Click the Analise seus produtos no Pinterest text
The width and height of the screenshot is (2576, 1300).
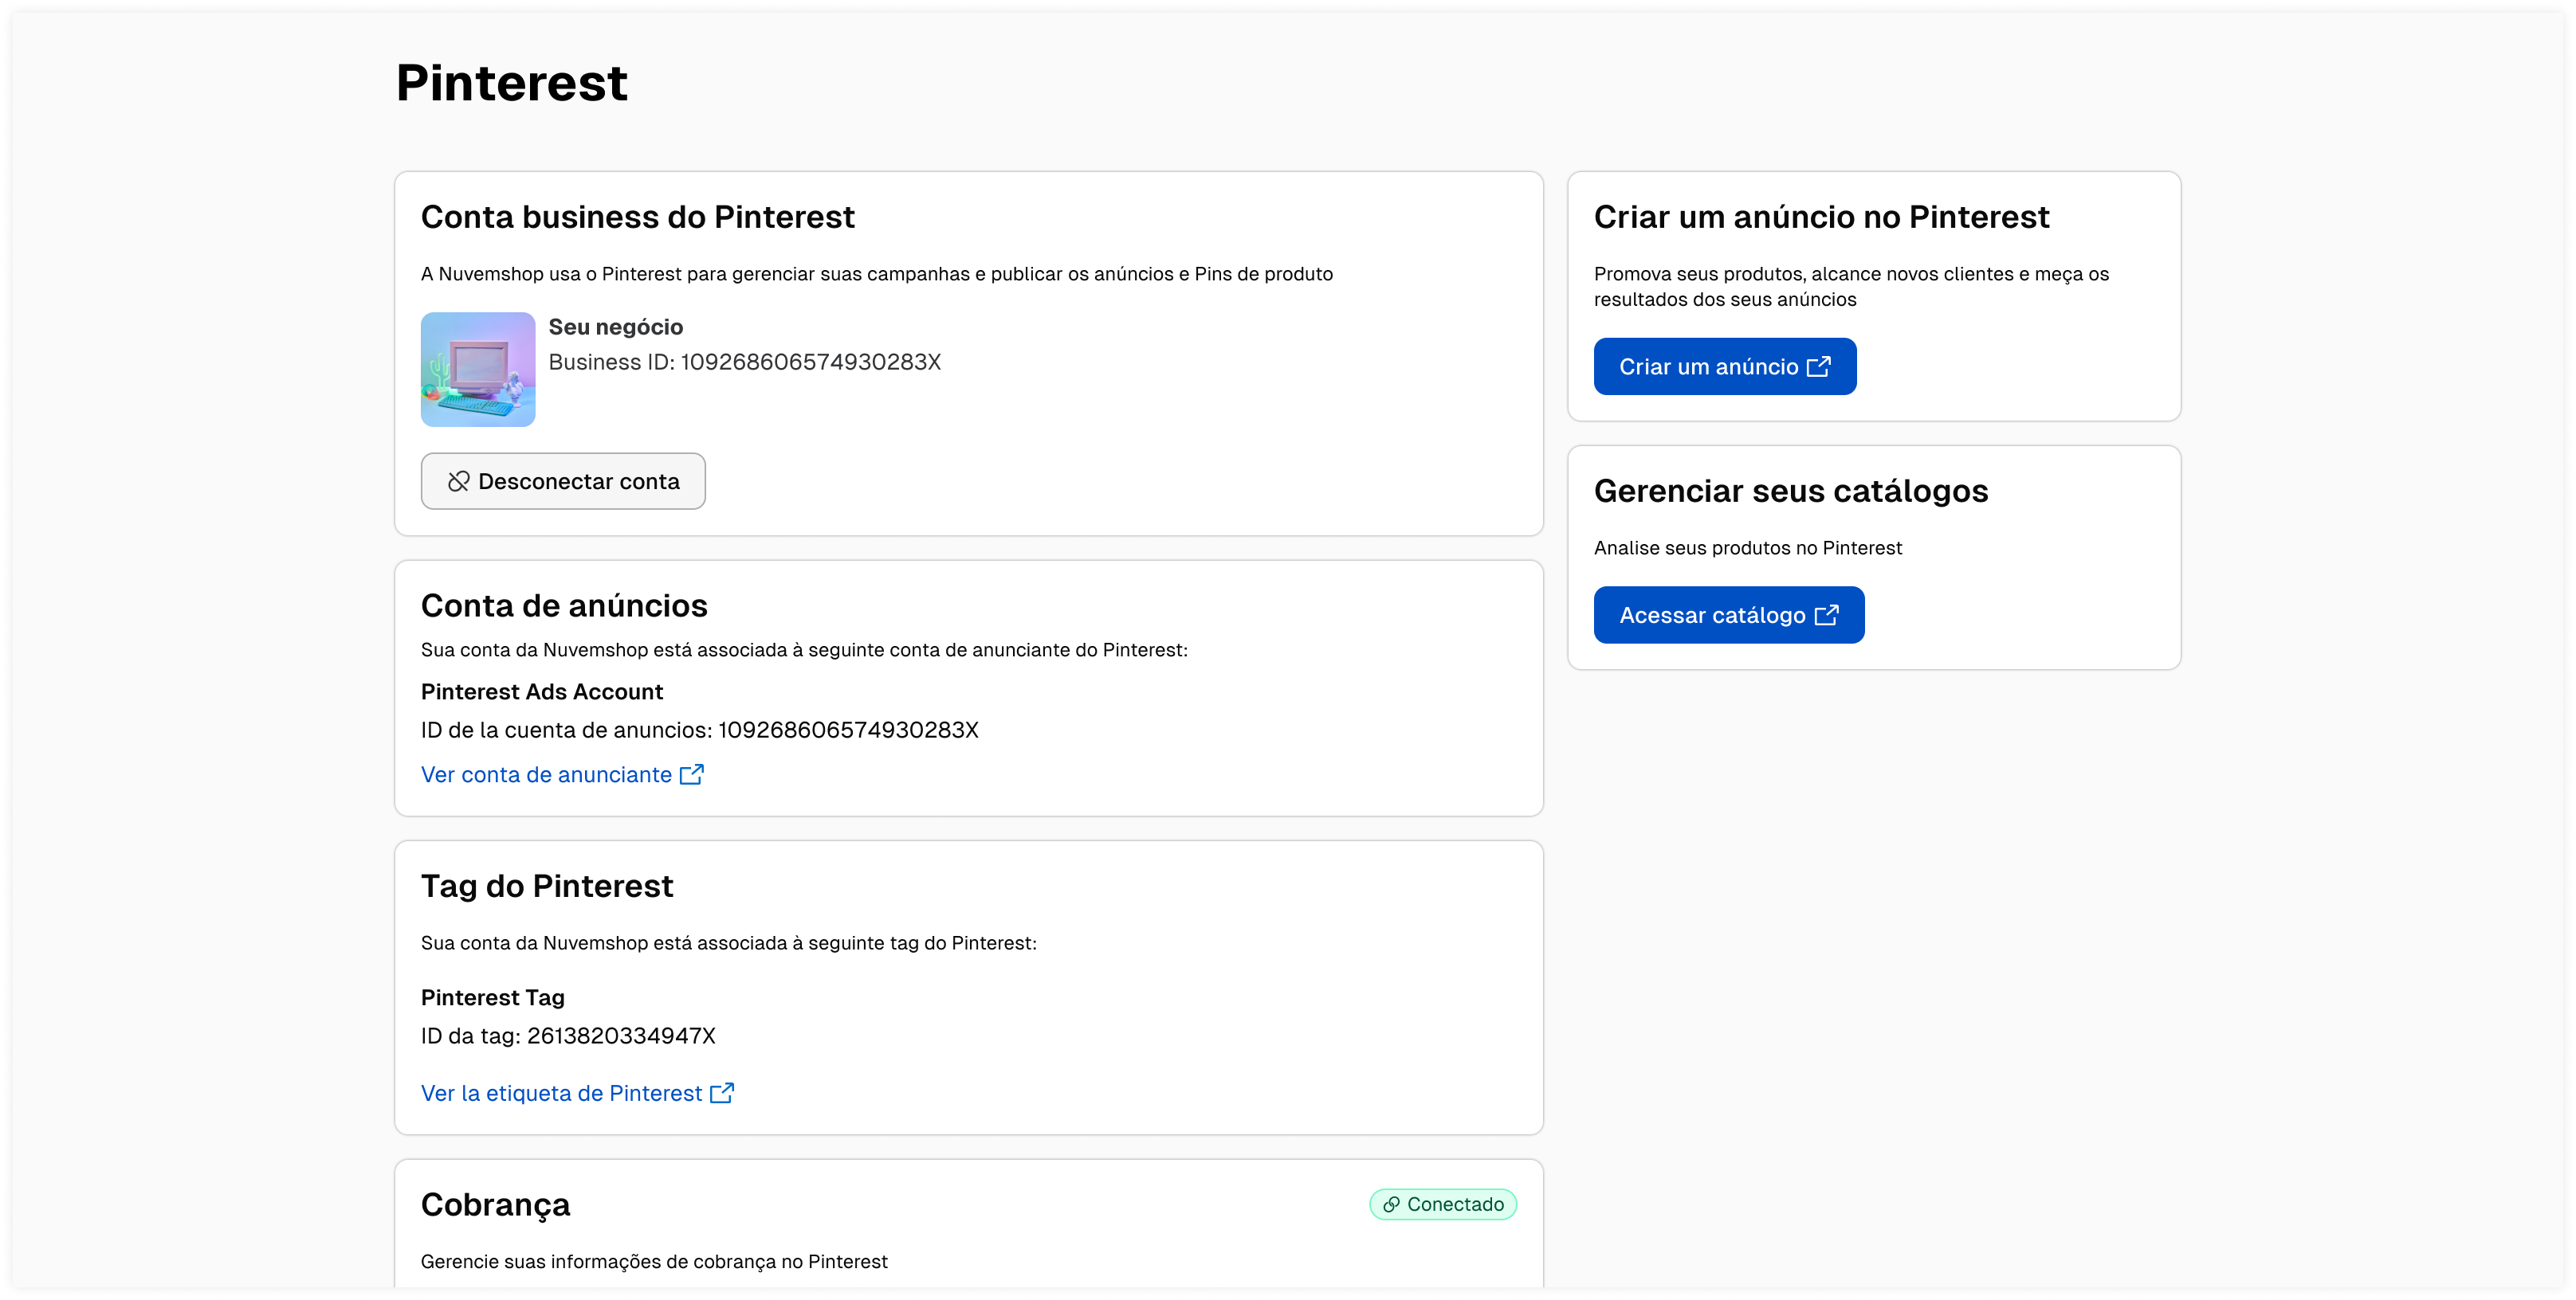click(1748, 547)
